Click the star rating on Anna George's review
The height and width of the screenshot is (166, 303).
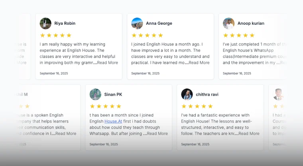pyautogui.click(x=147, y=35)
